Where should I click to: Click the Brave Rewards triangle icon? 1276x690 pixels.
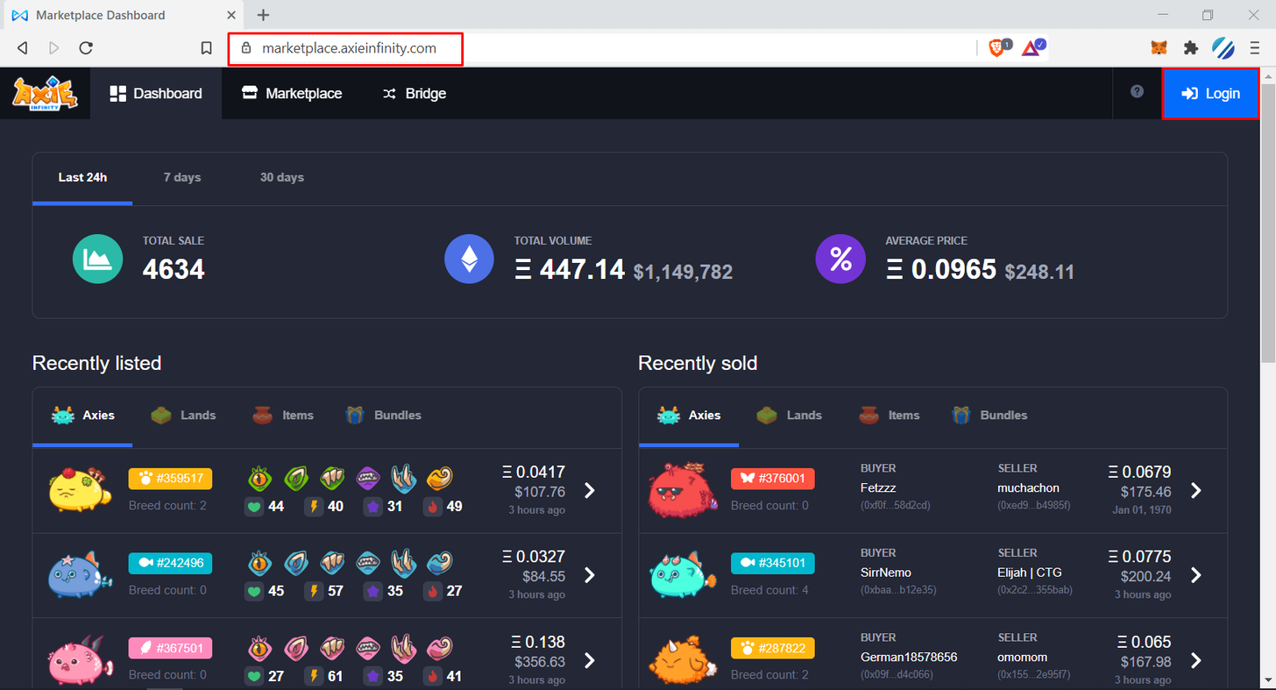(x=1032, y=48)
